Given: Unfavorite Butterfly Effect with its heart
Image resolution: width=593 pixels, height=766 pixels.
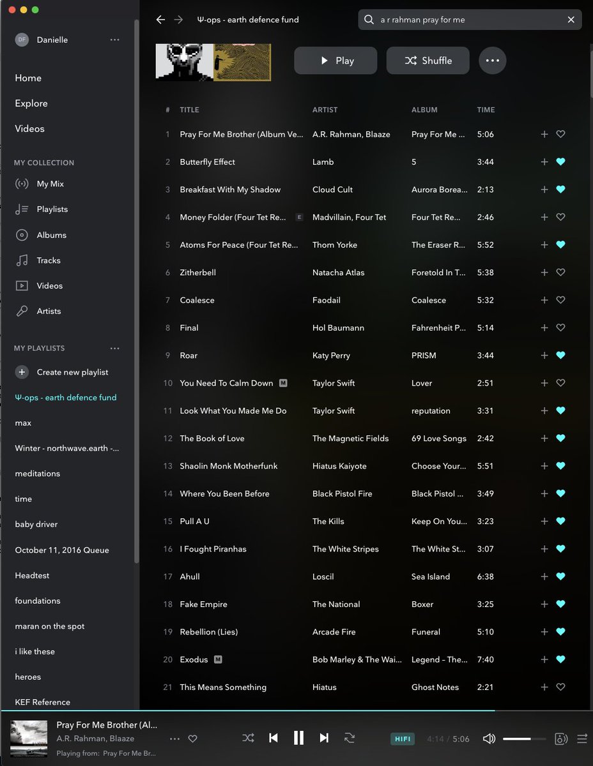Looking at the screenshot, I should point(560,162).
